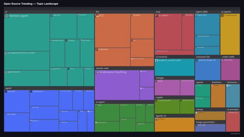
Task: Click the 'ai-prompts' topic header
Action: tap(233, 109)
